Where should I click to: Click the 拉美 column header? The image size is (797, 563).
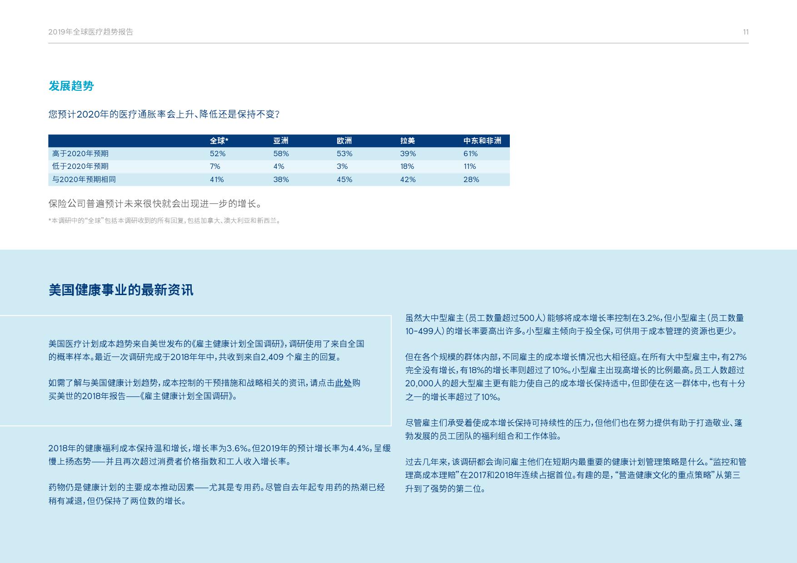407,141
